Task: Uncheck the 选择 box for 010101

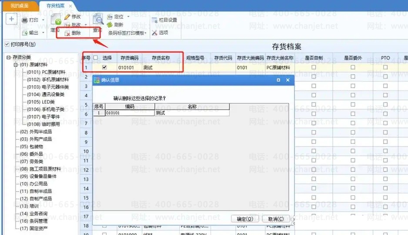Action: pyautogui.click(x=104, y=67)
